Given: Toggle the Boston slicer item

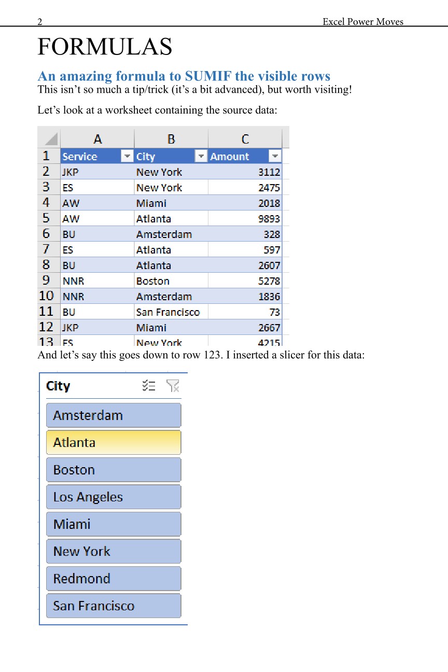Looking at the screenshot, I should coord(114,470).
